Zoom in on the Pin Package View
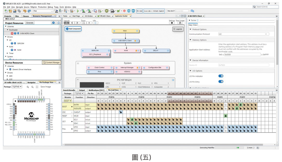Image resolution: width=282 pixels, height=162 pixels. coord(28,87)
